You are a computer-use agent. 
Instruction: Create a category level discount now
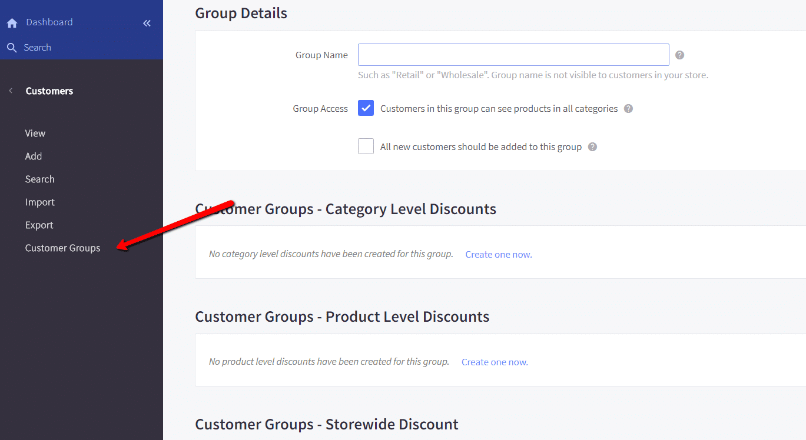[x=498, y=255]
